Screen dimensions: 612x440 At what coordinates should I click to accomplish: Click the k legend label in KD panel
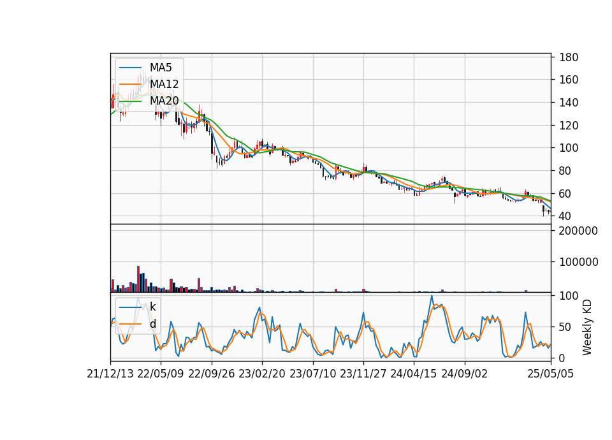click(x=152, y=307)
